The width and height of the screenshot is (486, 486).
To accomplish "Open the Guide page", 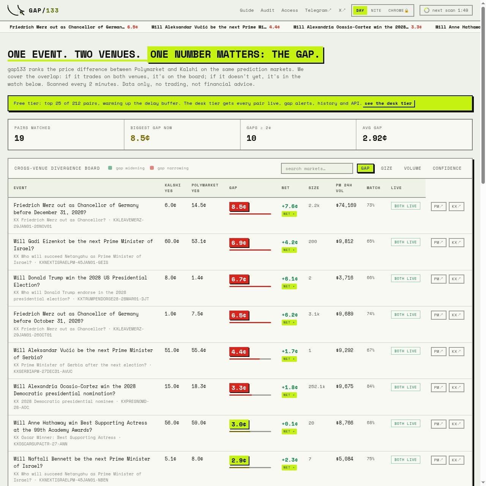I will pos(247,10).
